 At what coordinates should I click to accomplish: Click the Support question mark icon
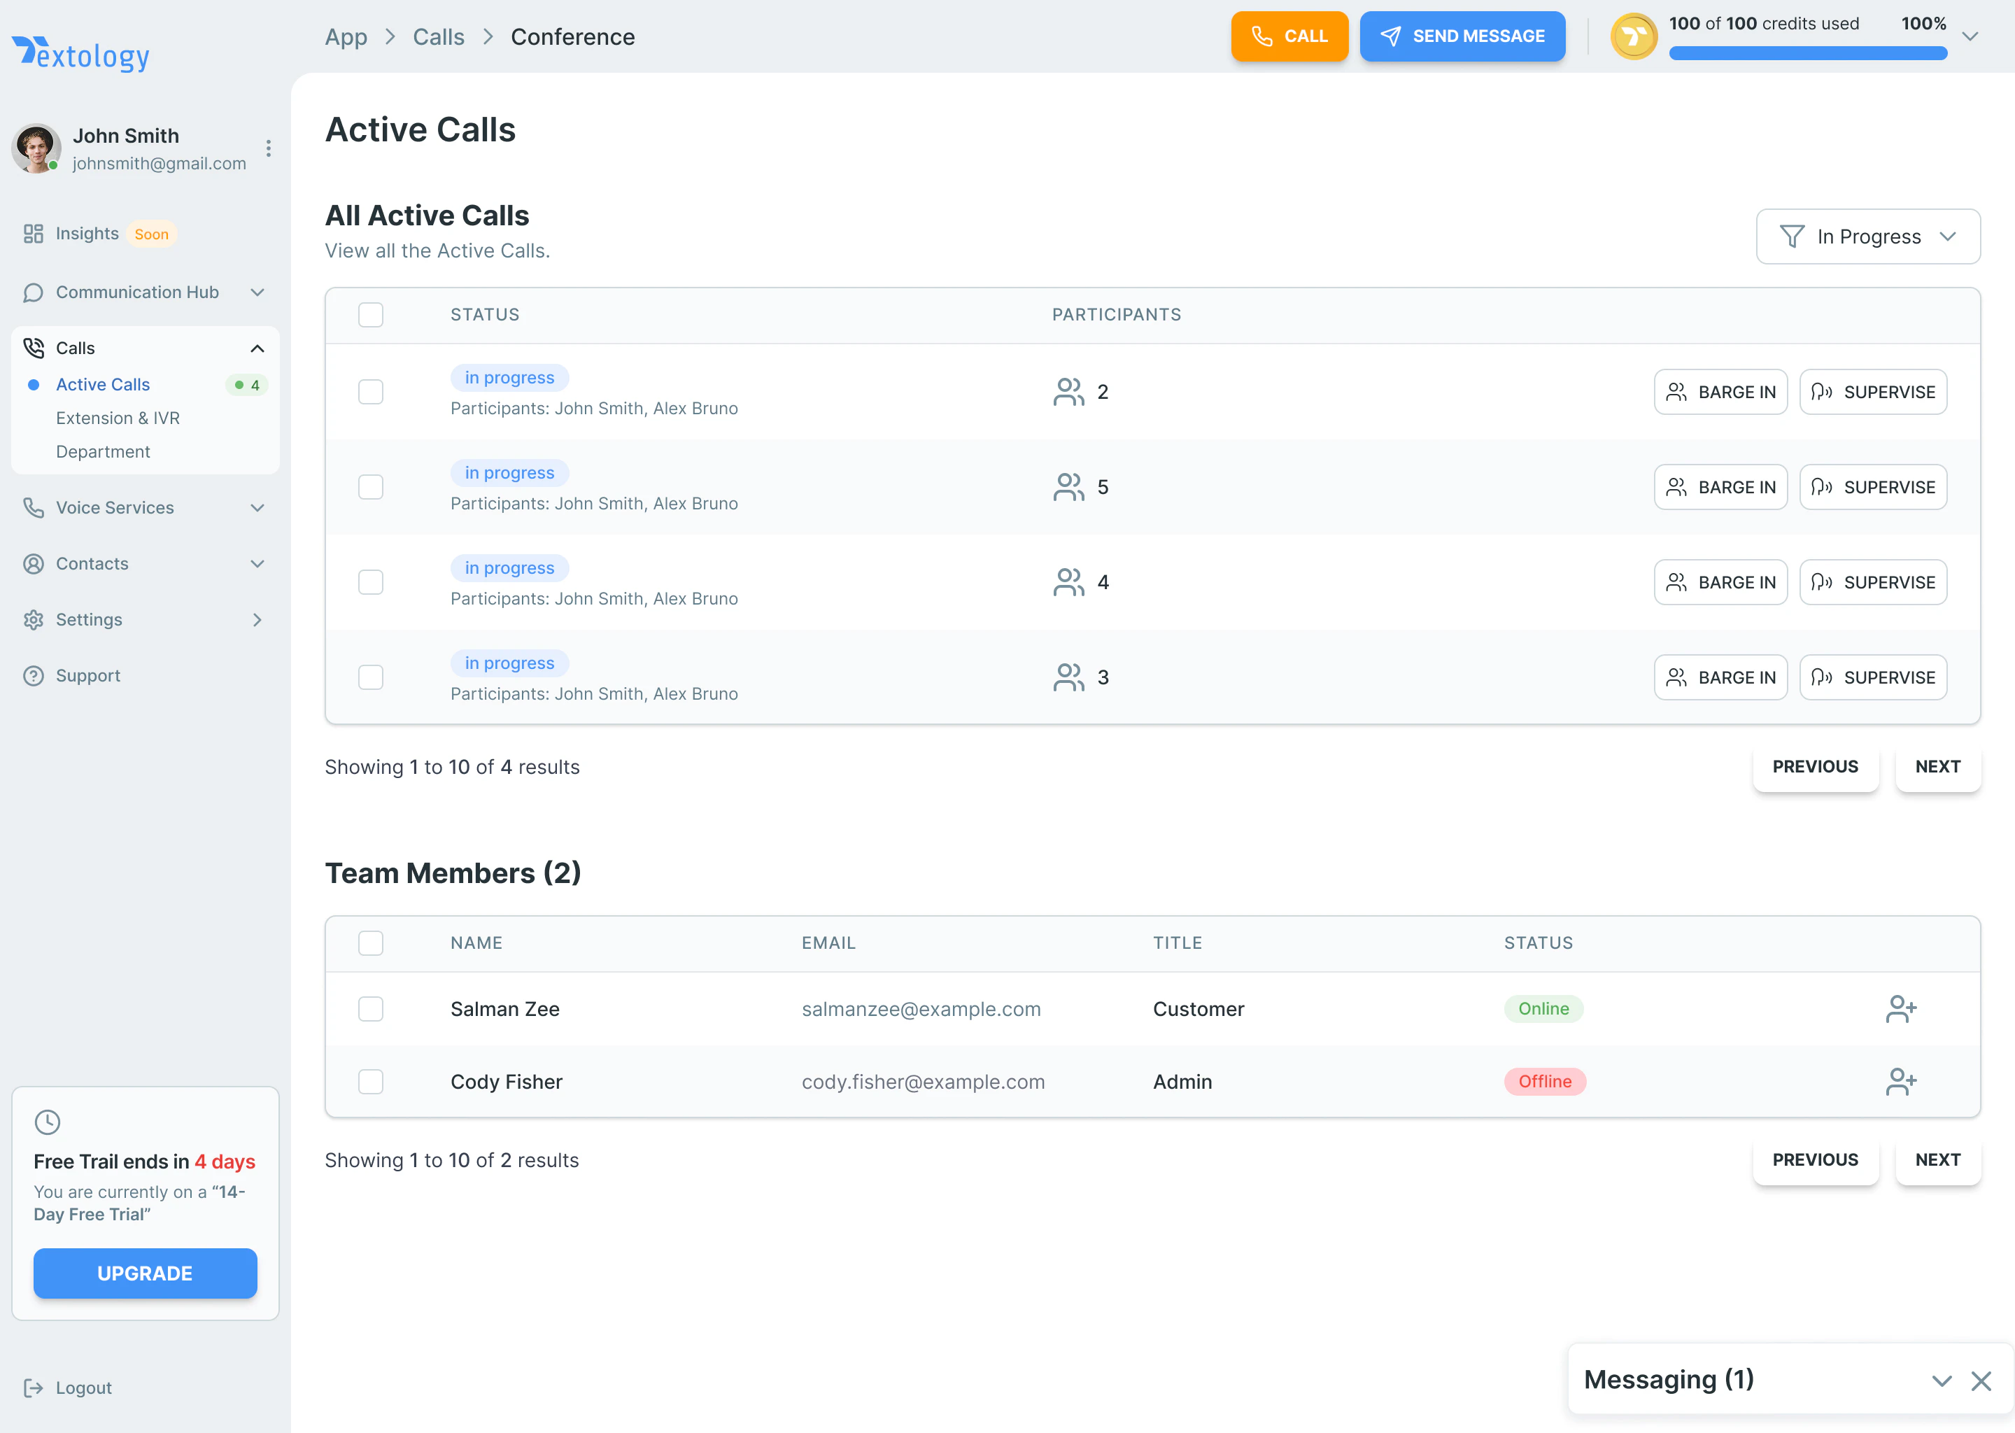(34, 676)
